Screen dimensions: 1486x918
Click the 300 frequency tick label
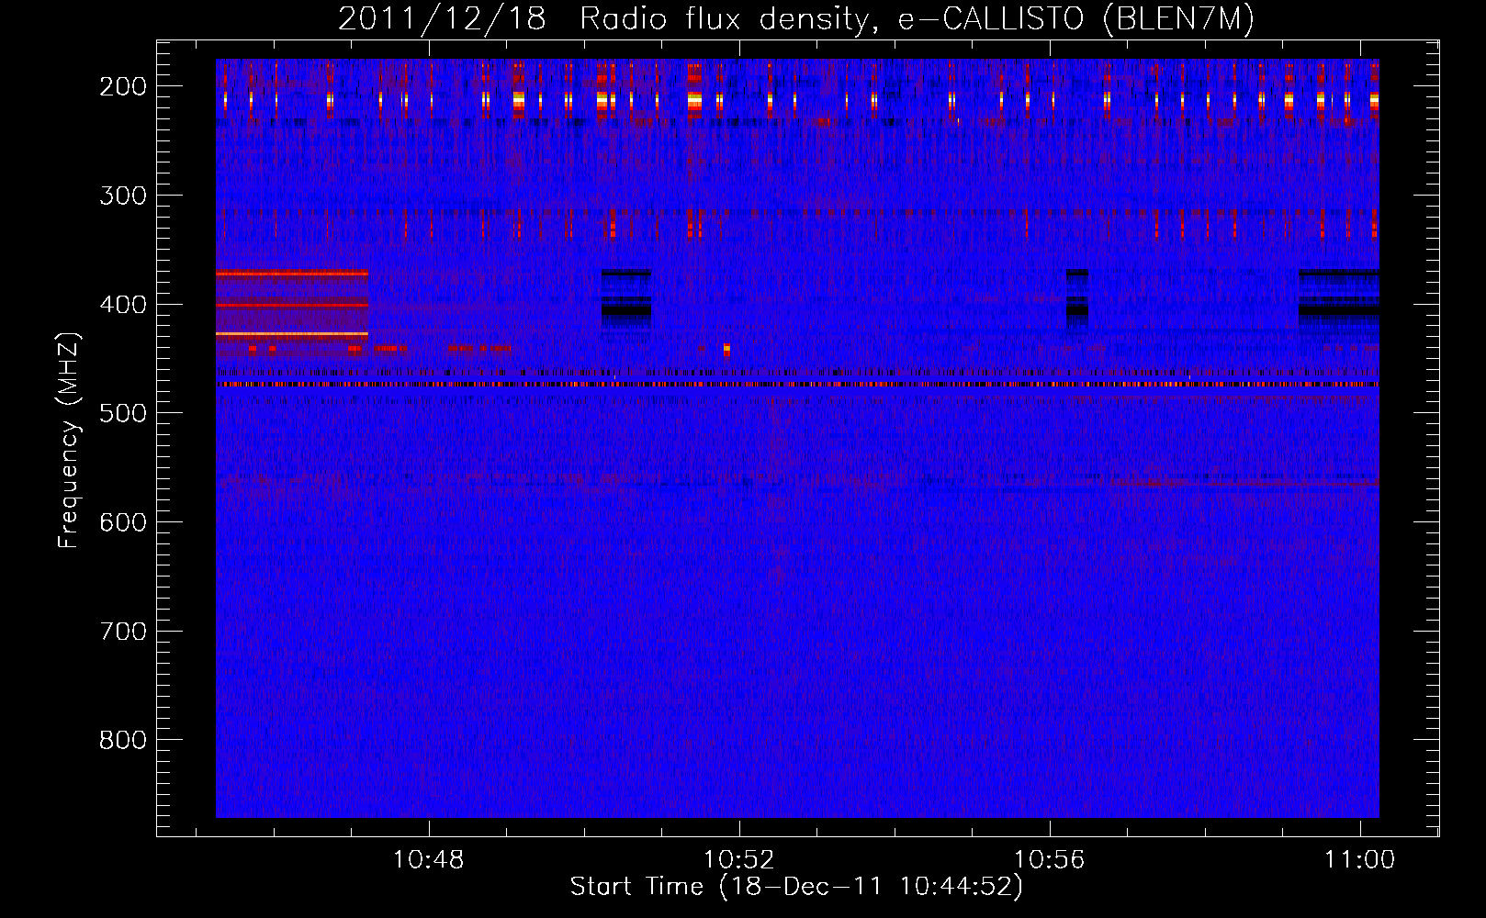point(122,196)
